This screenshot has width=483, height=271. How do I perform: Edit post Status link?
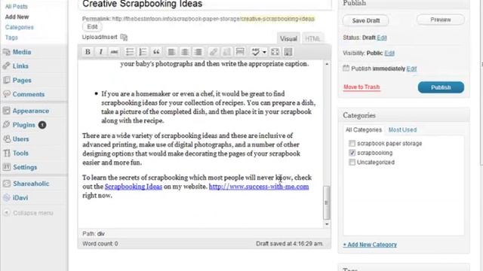(382, 38)
